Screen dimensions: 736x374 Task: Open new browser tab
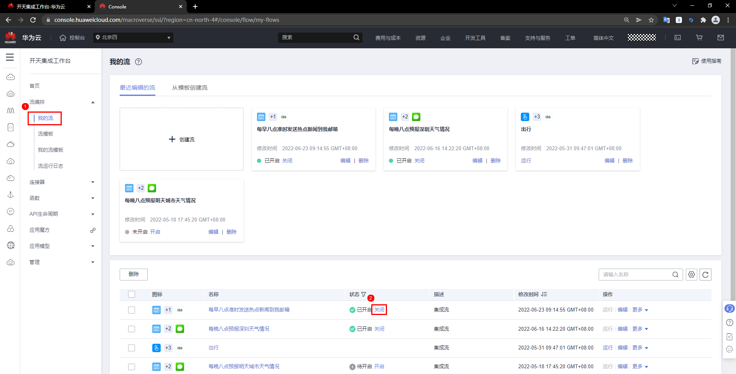(x=195, y=7)
